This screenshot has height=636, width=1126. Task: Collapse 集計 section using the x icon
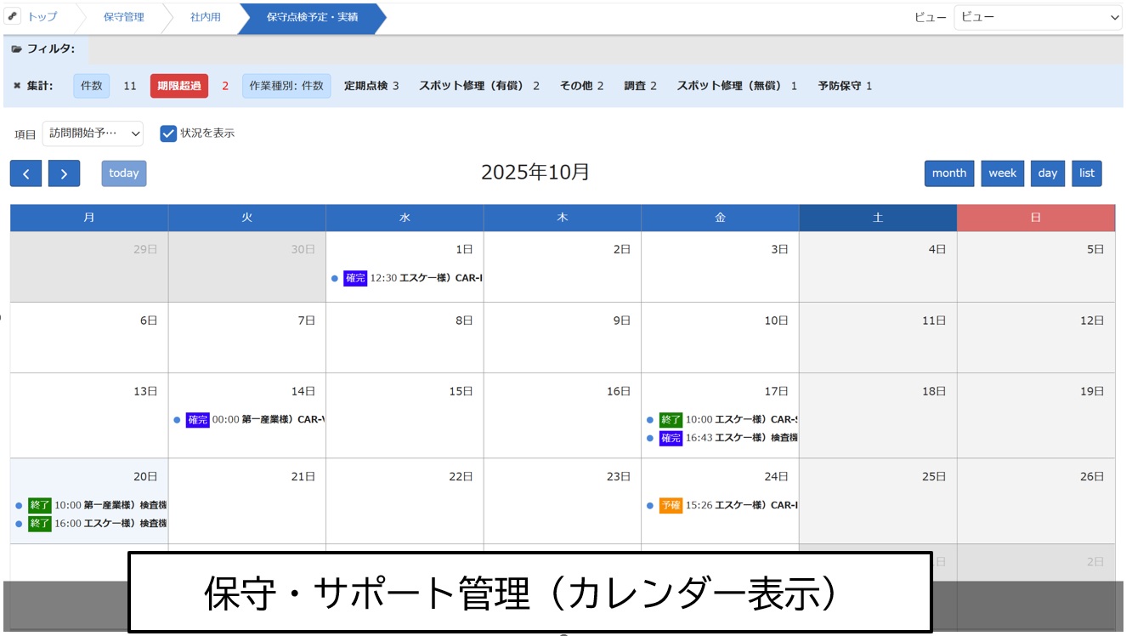click(x=17, y=86)
